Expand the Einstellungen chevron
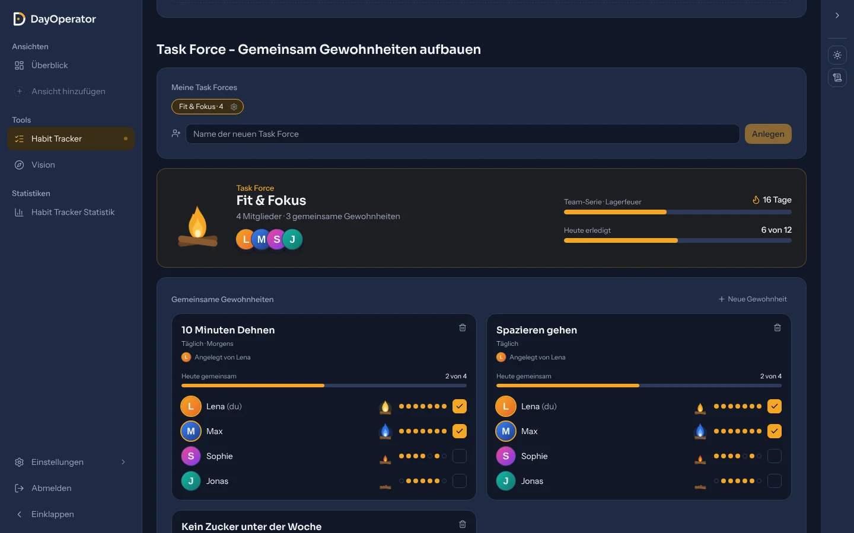The width and height of the screenshot is (854, 533). (x=123, y=462)
